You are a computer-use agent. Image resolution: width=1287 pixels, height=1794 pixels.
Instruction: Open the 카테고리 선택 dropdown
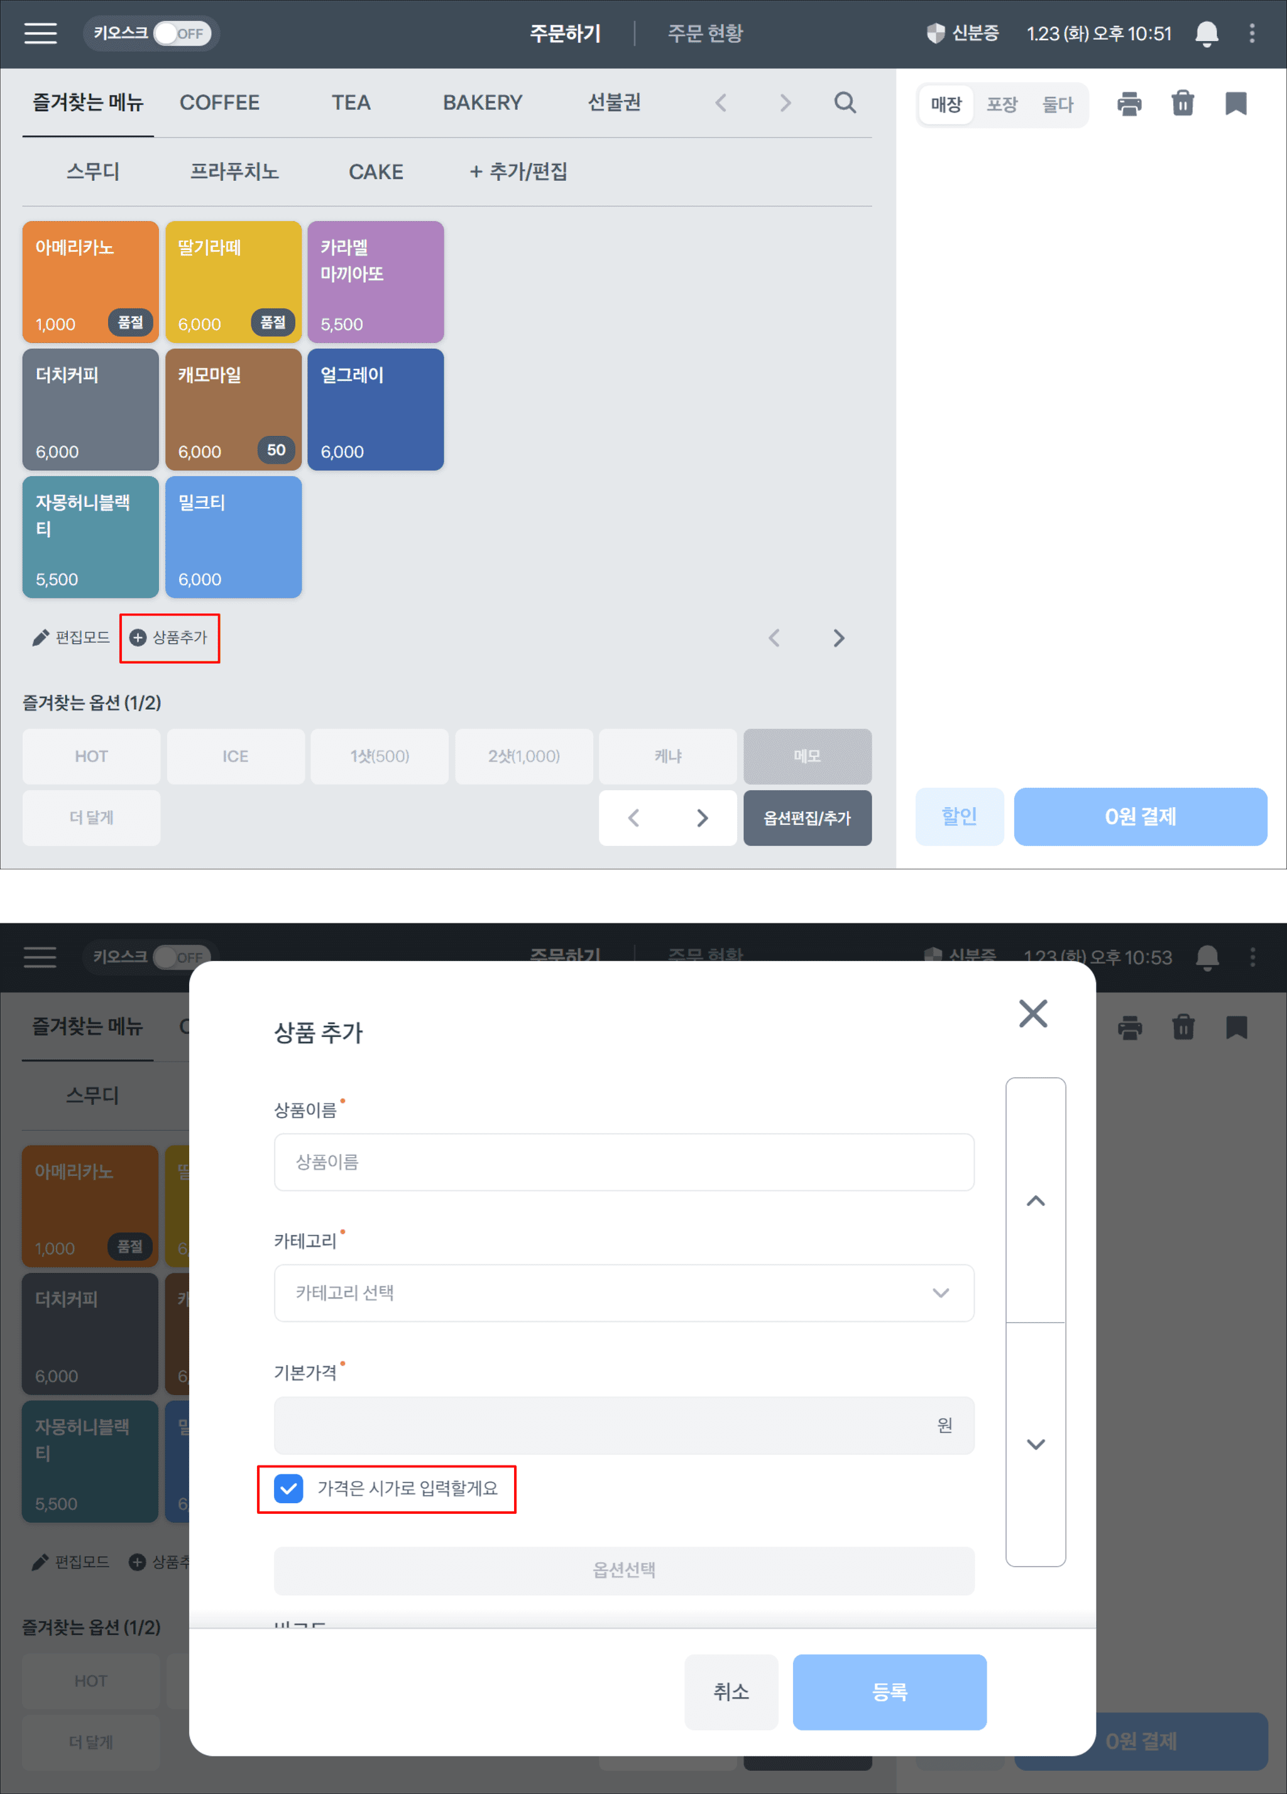(x=624, y=1293)
